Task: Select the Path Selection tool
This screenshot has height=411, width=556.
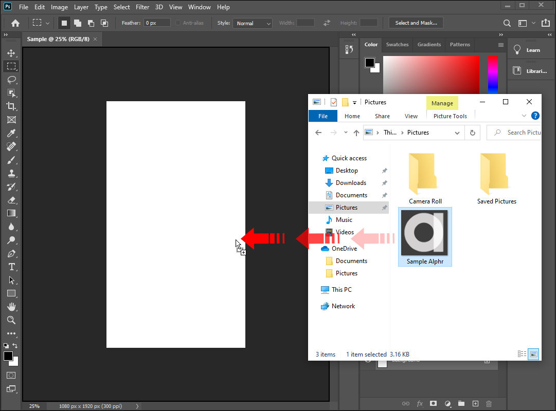Action: coord(11,280)
